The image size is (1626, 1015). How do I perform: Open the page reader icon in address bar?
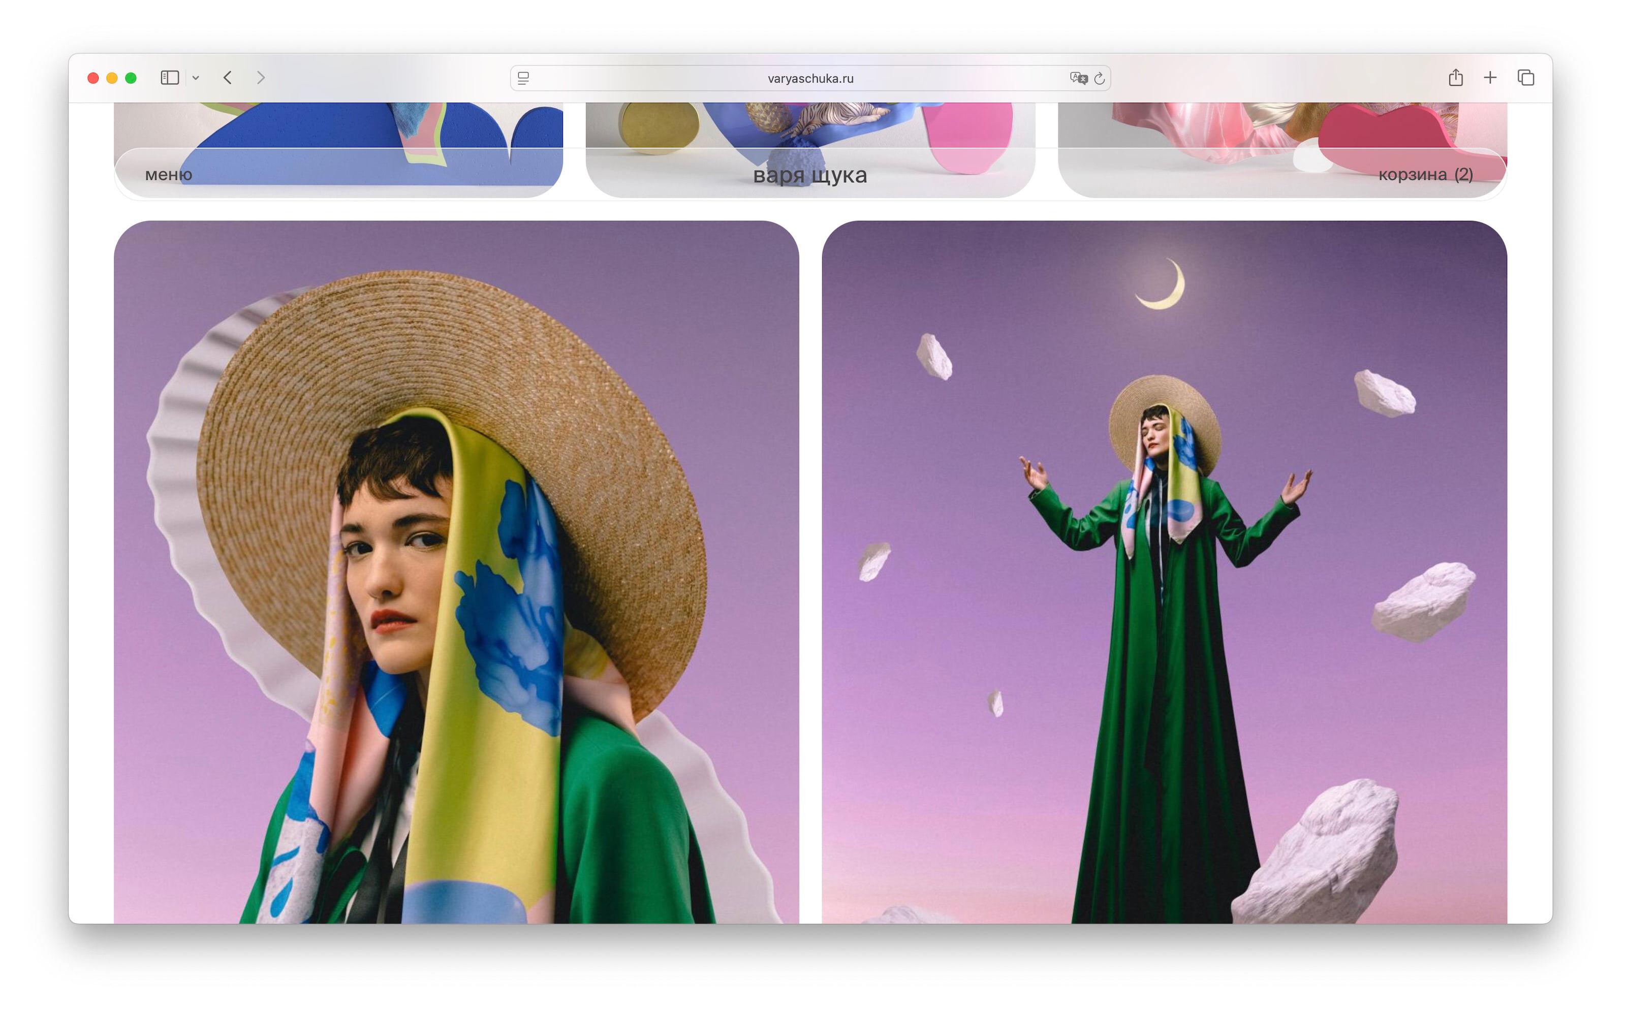(524, 79)
